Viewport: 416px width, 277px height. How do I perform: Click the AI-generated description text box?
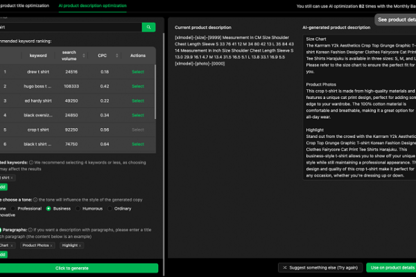coord(359,107)
